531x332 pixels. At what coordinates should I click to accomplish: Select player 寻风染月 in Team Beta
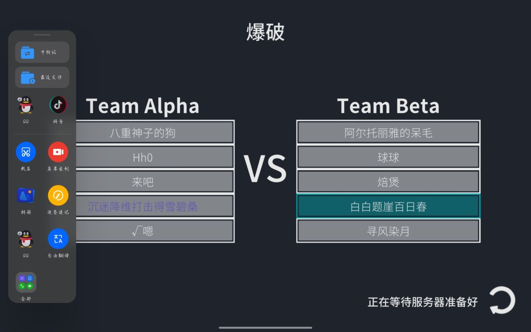point(388,231)
